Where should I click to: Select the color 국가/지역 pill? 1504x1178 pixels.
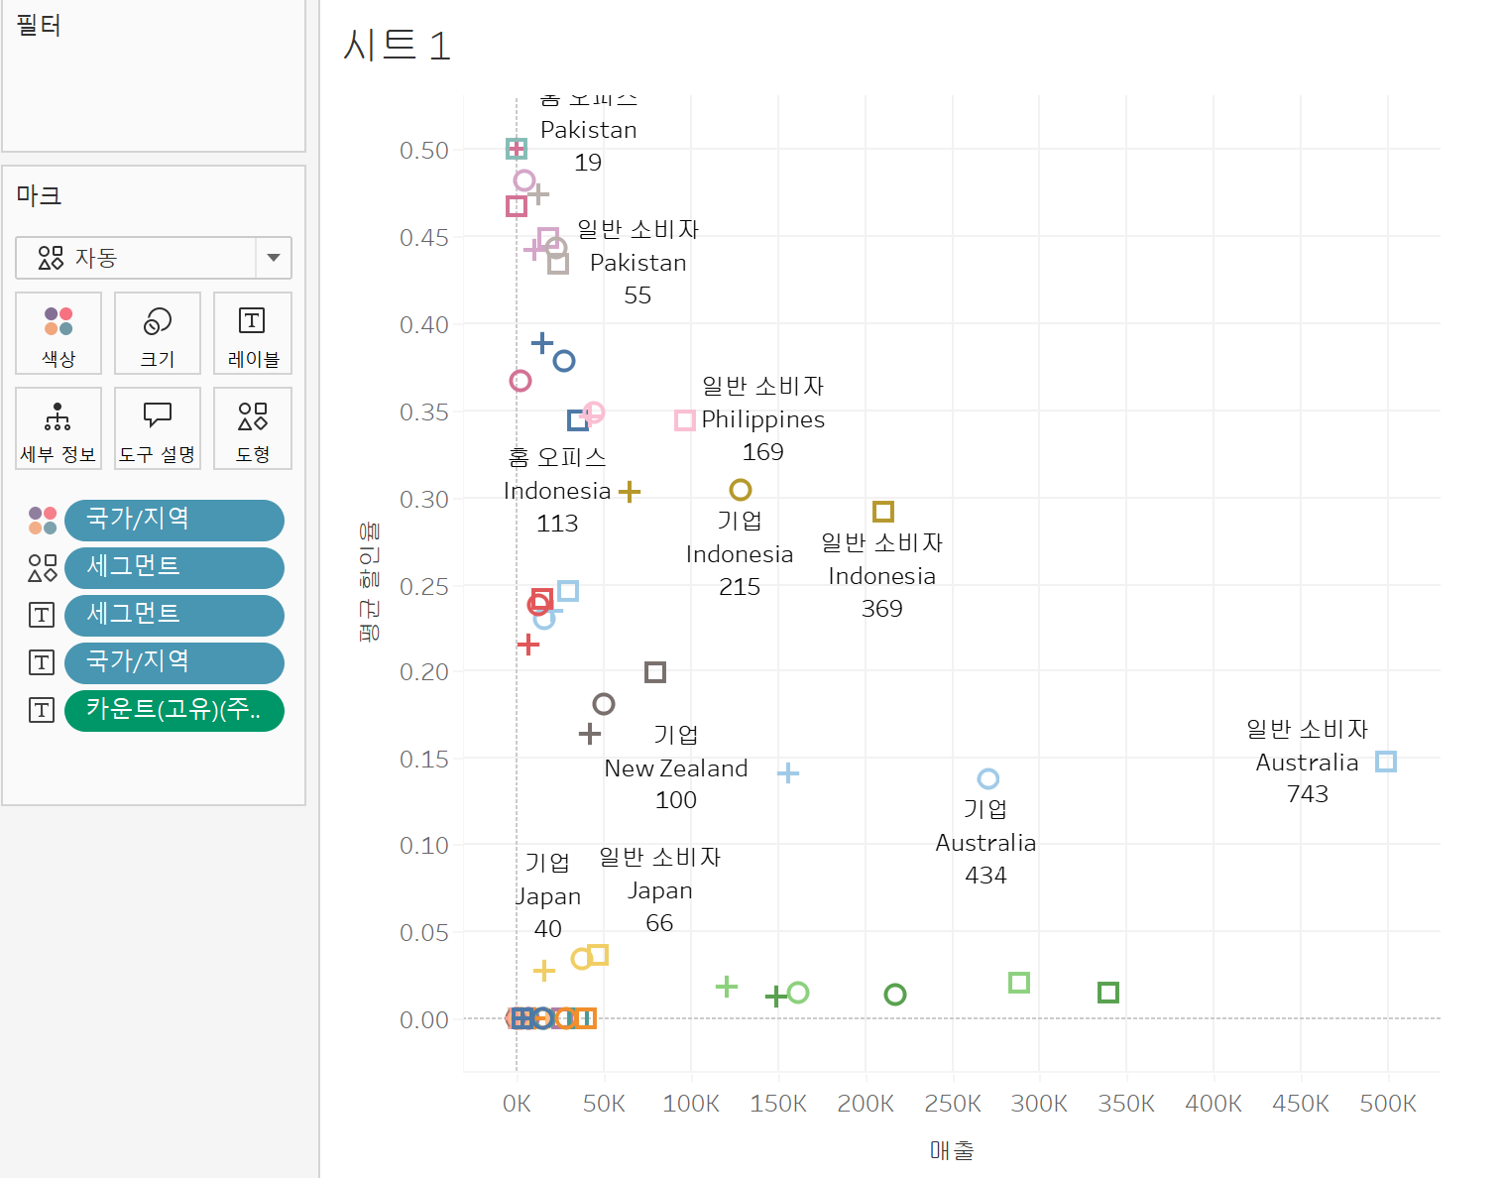[x=174, y=520]
